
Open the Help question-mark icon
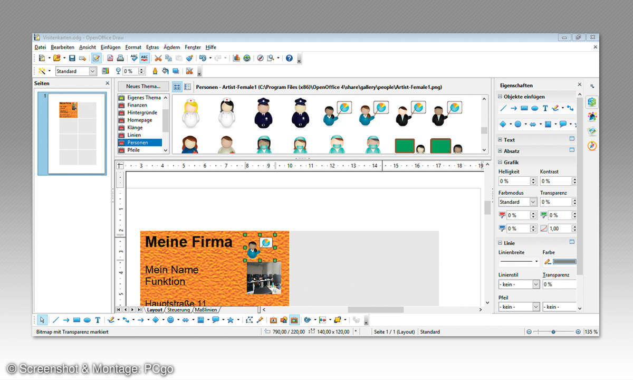pyautogui.click(x=289, y=58)
